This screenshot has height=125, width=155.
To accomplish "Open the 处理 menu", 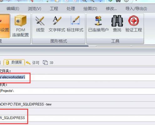I will point(71,9).
